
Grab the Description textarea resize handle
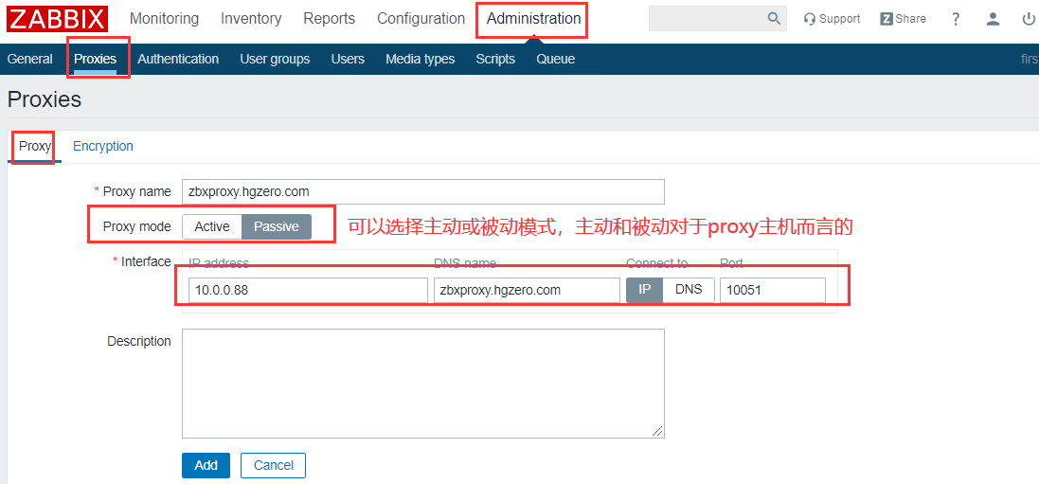tap(657, 431)
